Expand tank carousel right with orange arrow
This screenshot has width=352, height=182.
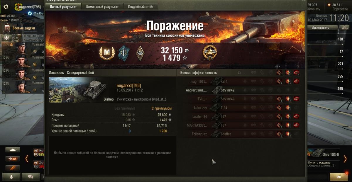[345, 159]
